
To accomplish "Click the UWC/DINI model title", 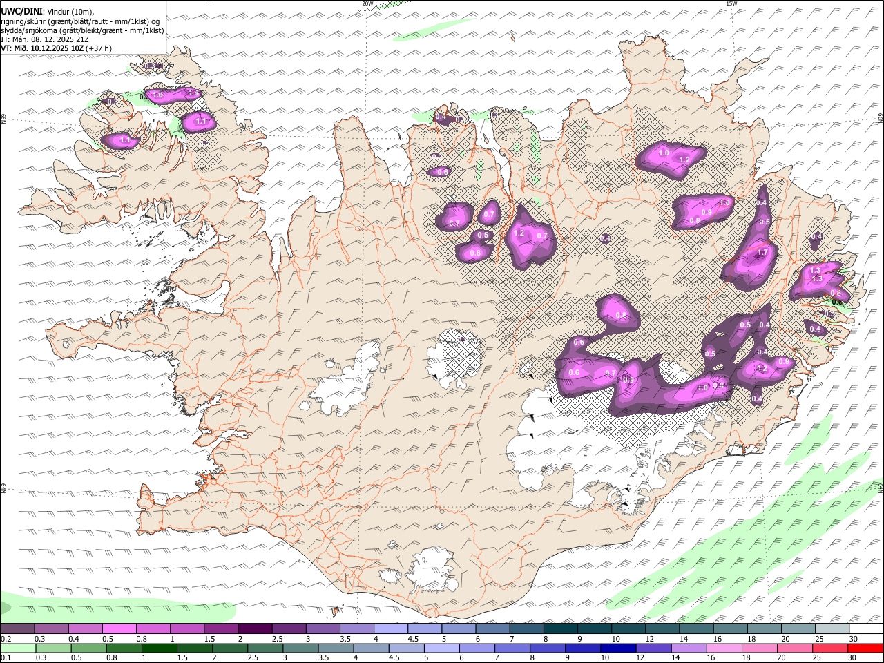I will point(21,10).
